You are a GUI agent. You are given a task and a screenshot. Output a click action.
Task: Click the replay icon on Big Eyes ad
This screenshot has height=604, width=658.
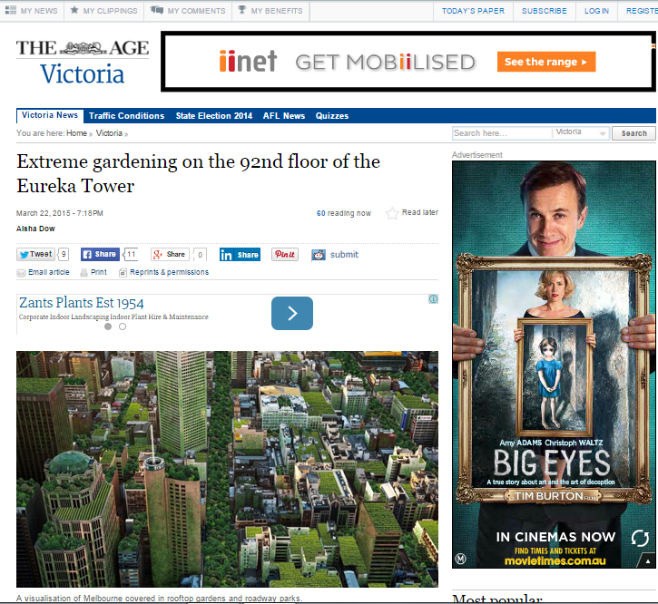tap(640, 538)
